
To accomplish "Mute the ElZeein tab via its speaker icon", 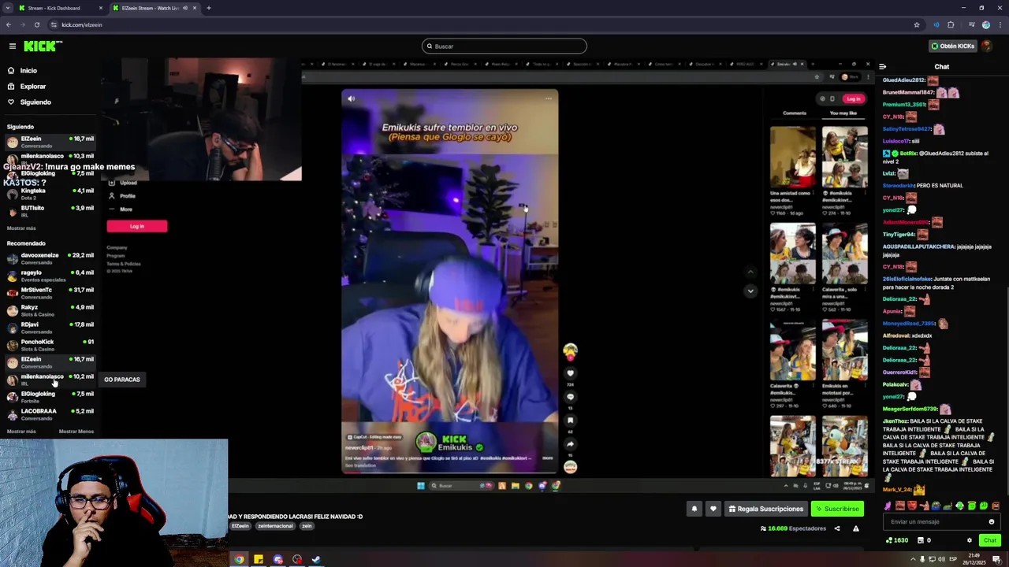I will [185, 8].
